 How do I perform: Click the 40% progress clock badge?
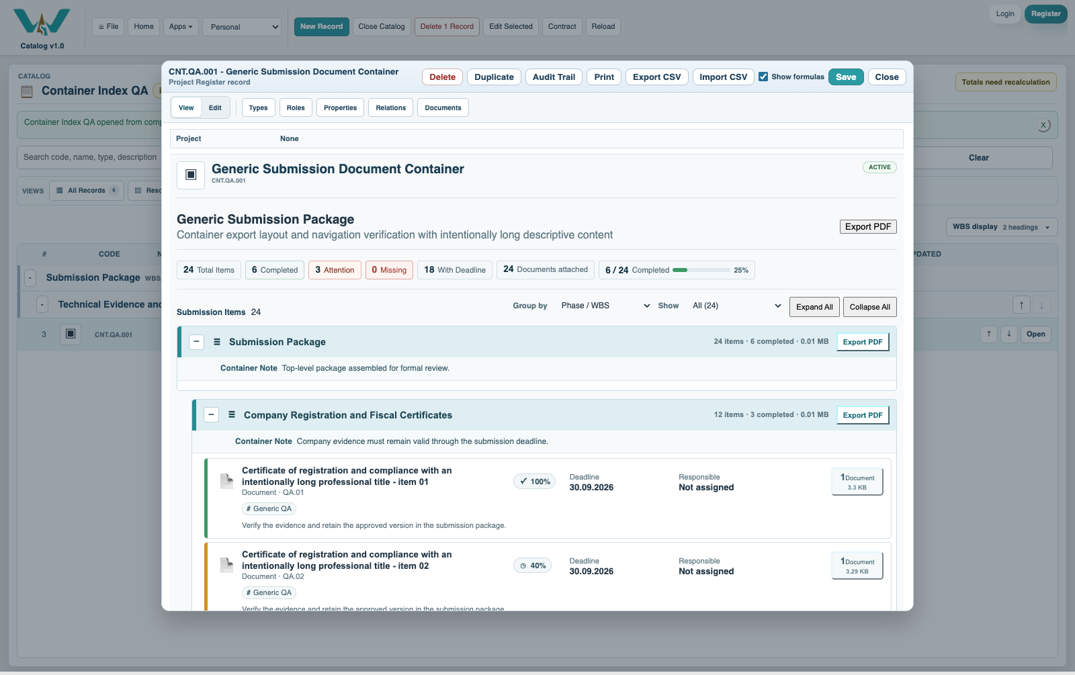click(x=533, y=566)
